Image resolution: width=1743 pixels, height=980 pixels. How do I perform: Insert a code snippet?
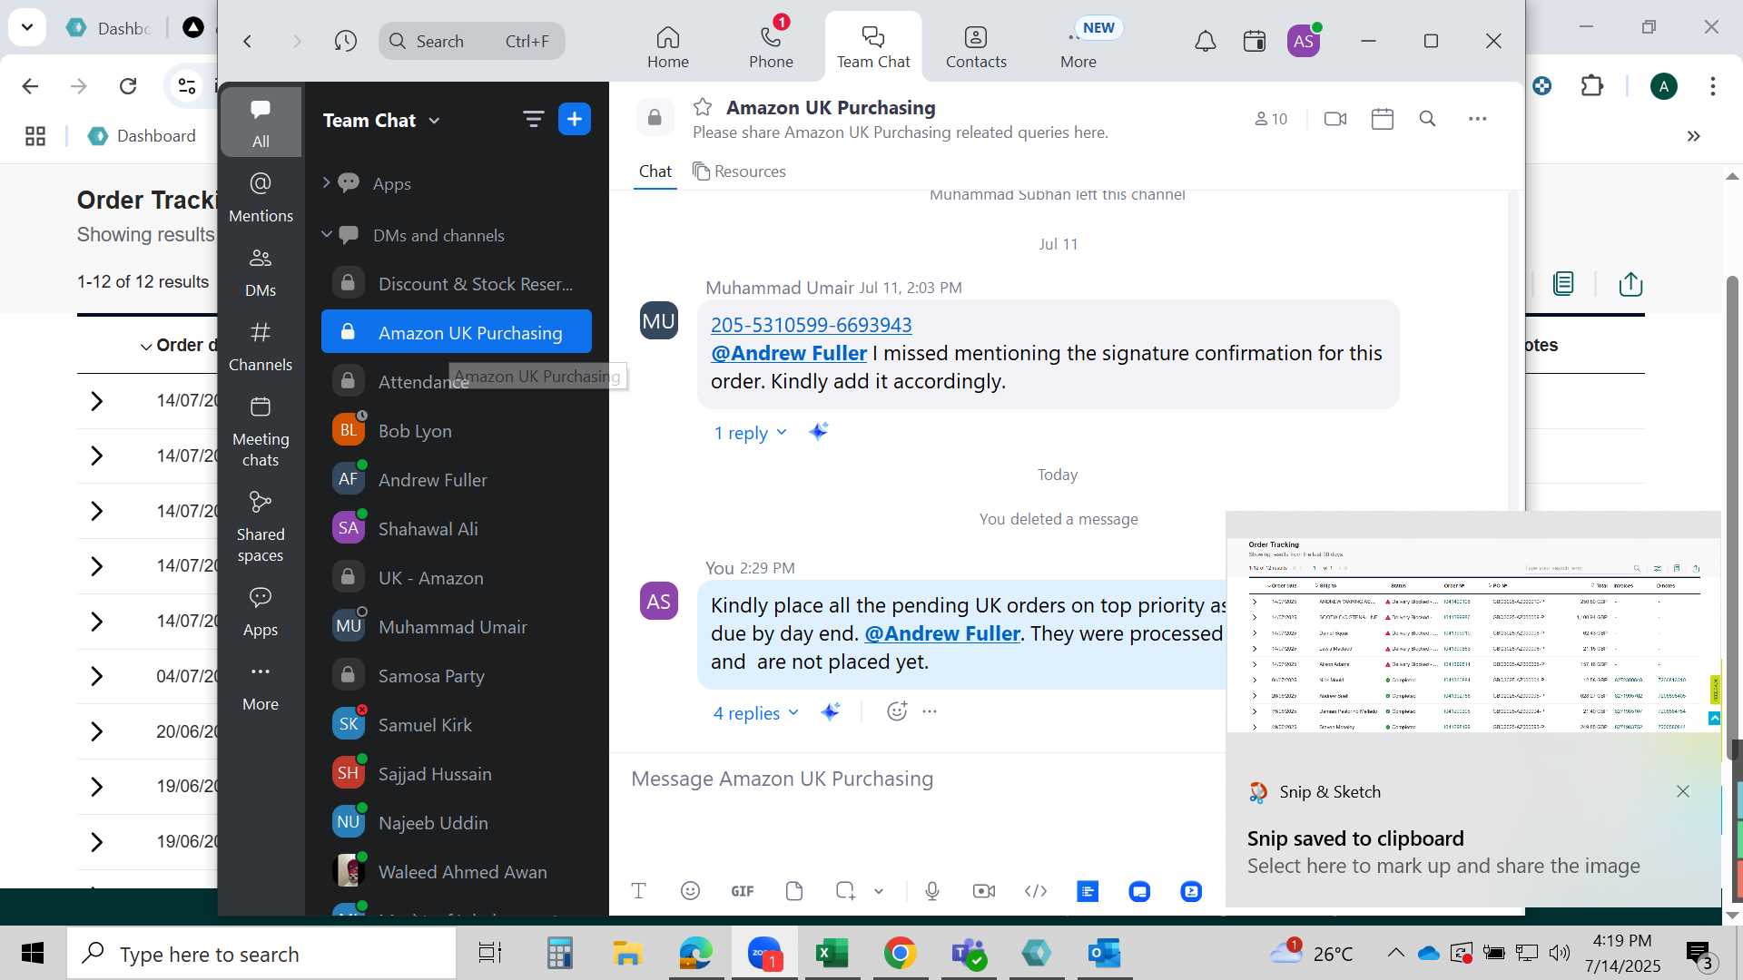1036,891
